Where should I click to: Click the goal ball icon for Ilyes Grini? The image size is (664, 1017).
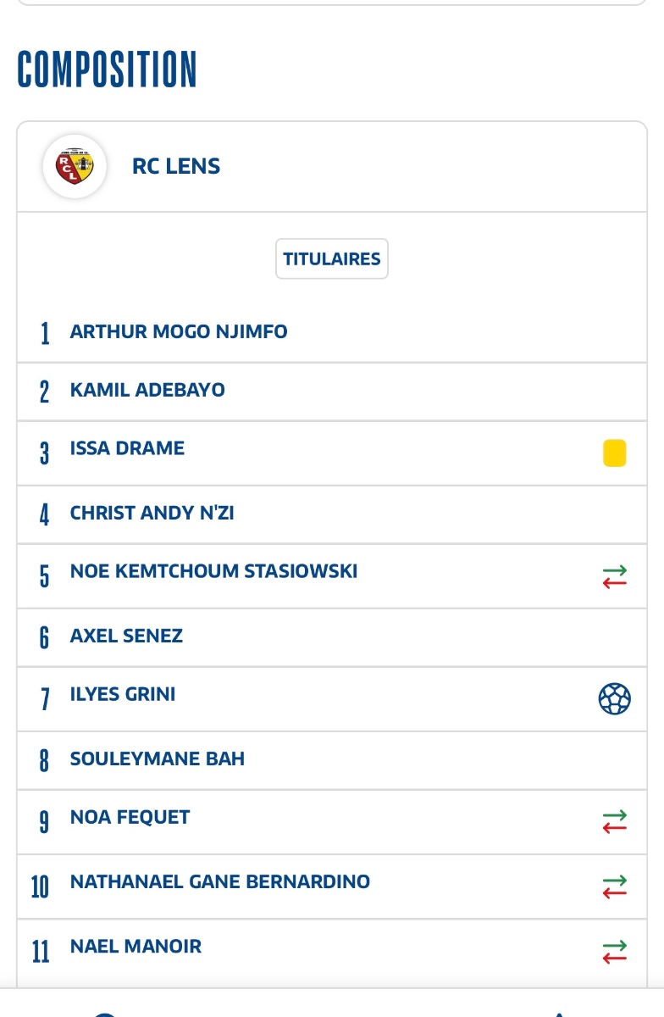614,699
